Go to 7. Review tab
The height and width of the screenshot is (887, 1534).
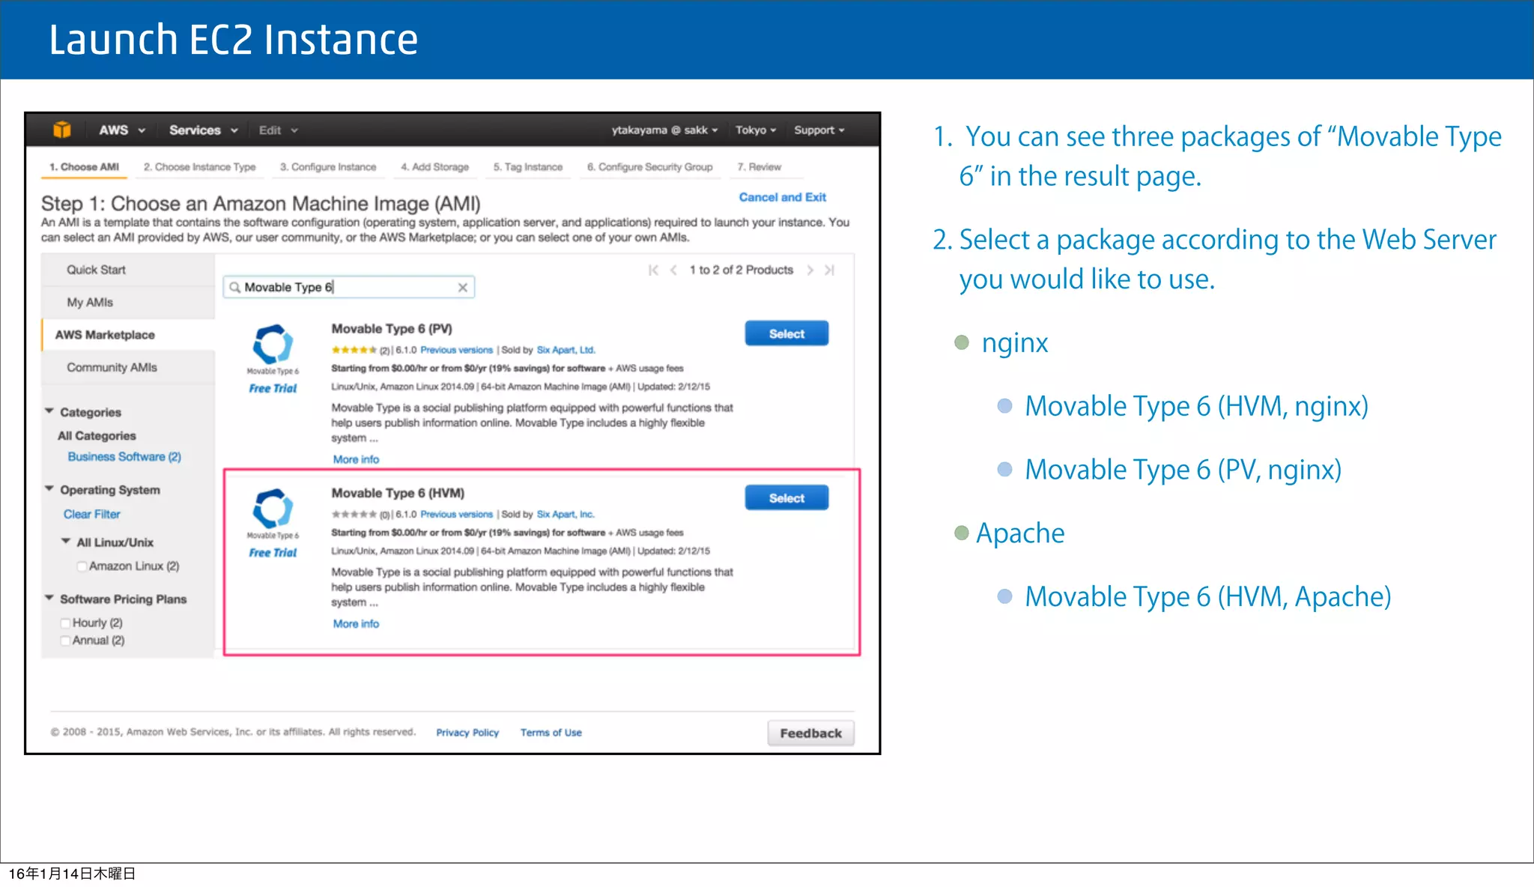759,166
